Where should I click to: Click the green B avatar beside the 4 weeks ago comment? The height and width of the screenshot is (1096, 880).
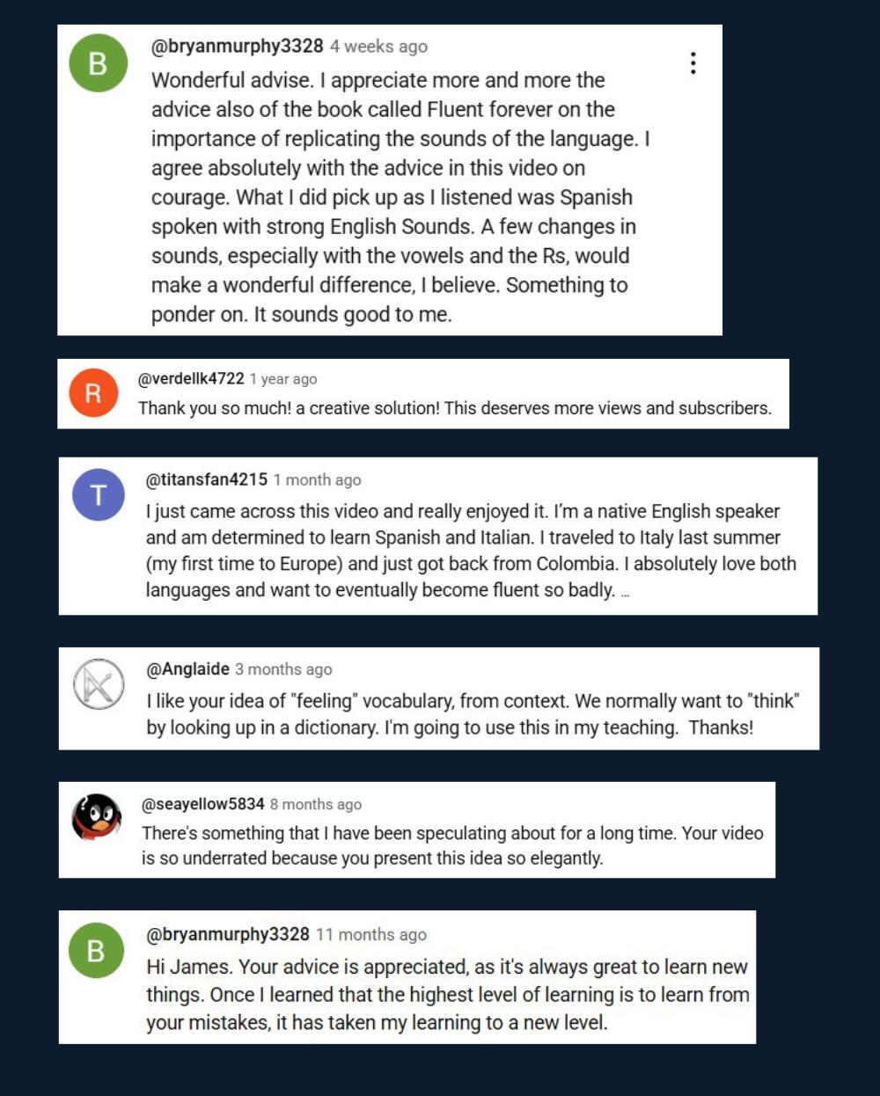pyautogui.click(x=98, y=63)
